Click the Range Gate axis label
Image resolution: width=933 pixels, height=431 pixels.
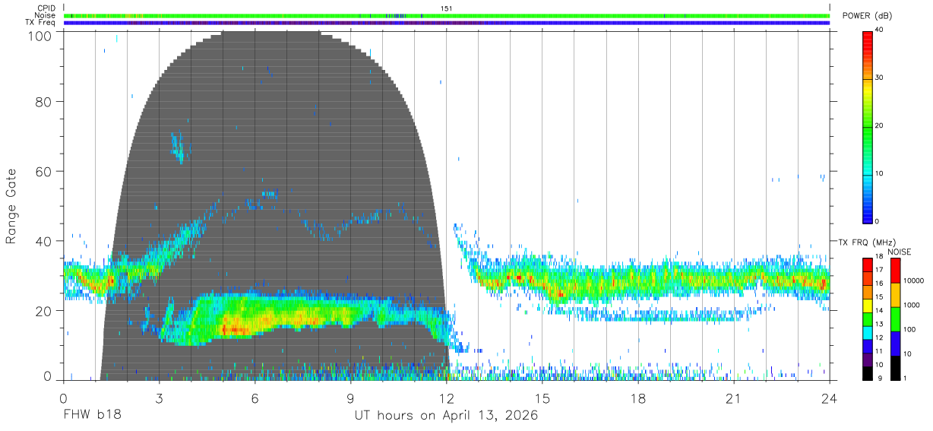pos(11,205)
